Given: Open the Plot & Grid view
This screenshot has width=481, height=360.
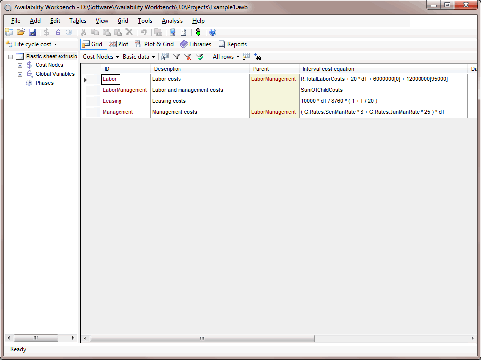Looking at the screenshot, I should coord(154,44).
